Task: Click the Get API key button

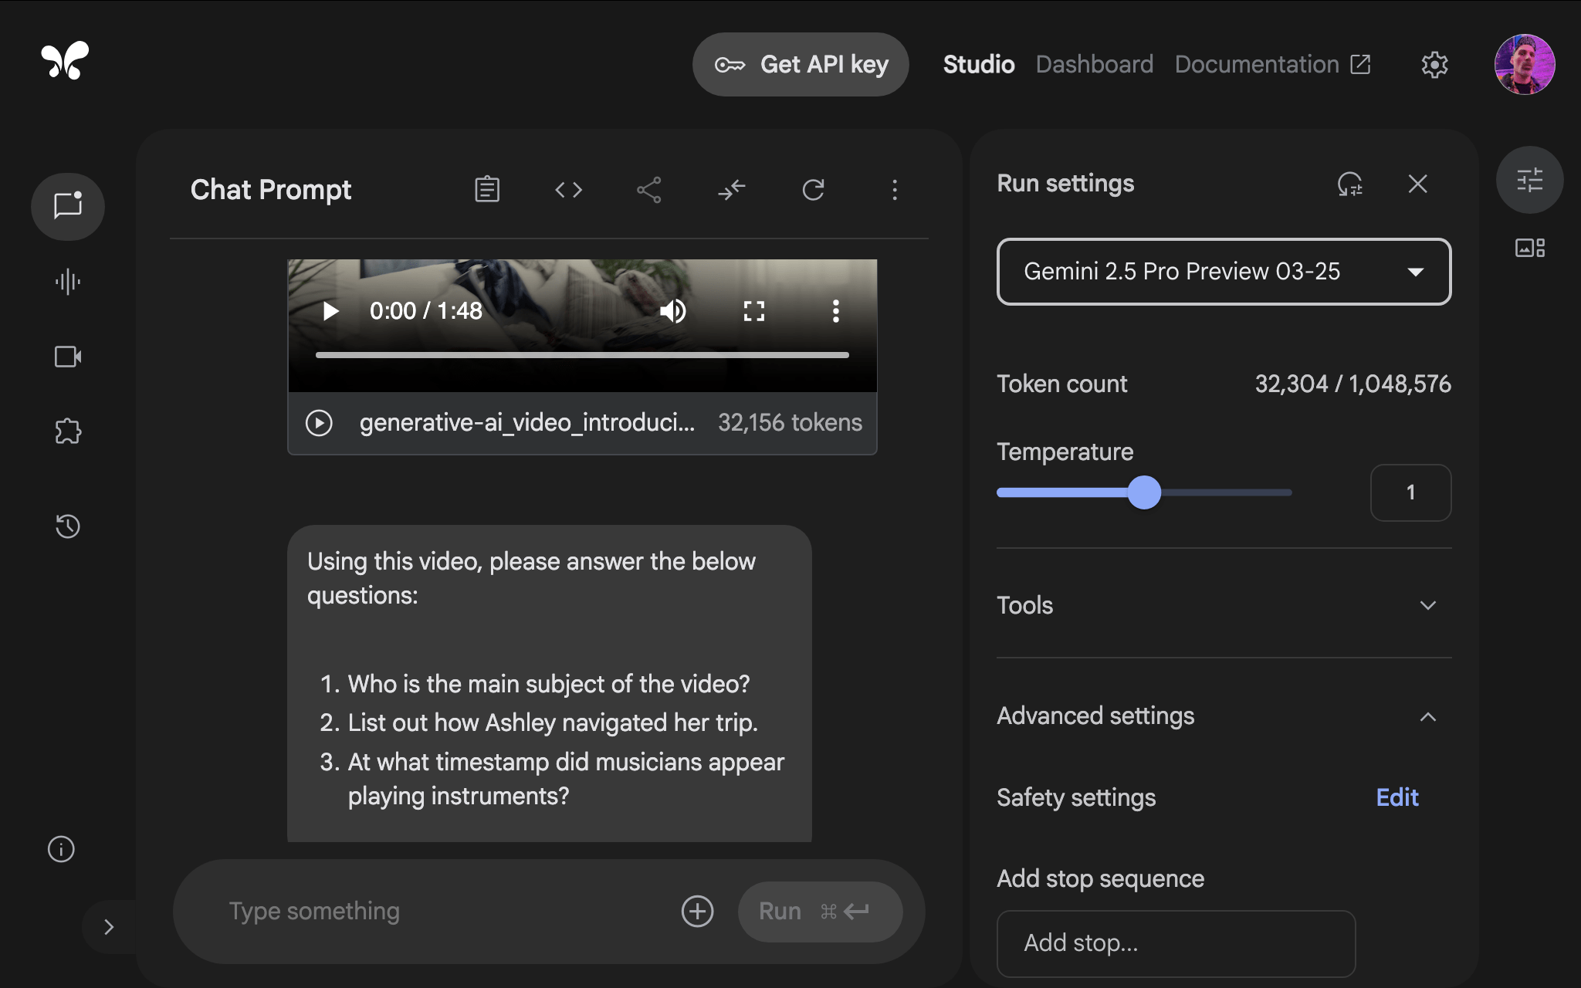Action: coord(801,64)
